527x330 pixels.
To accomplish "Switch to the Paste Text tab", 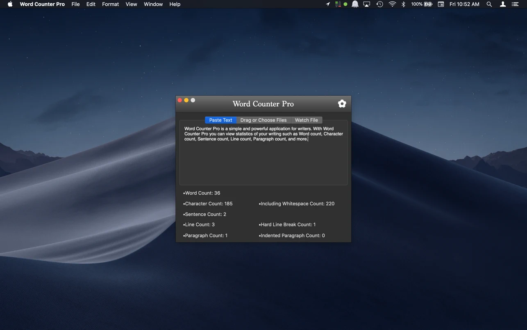I will point(220,120).
